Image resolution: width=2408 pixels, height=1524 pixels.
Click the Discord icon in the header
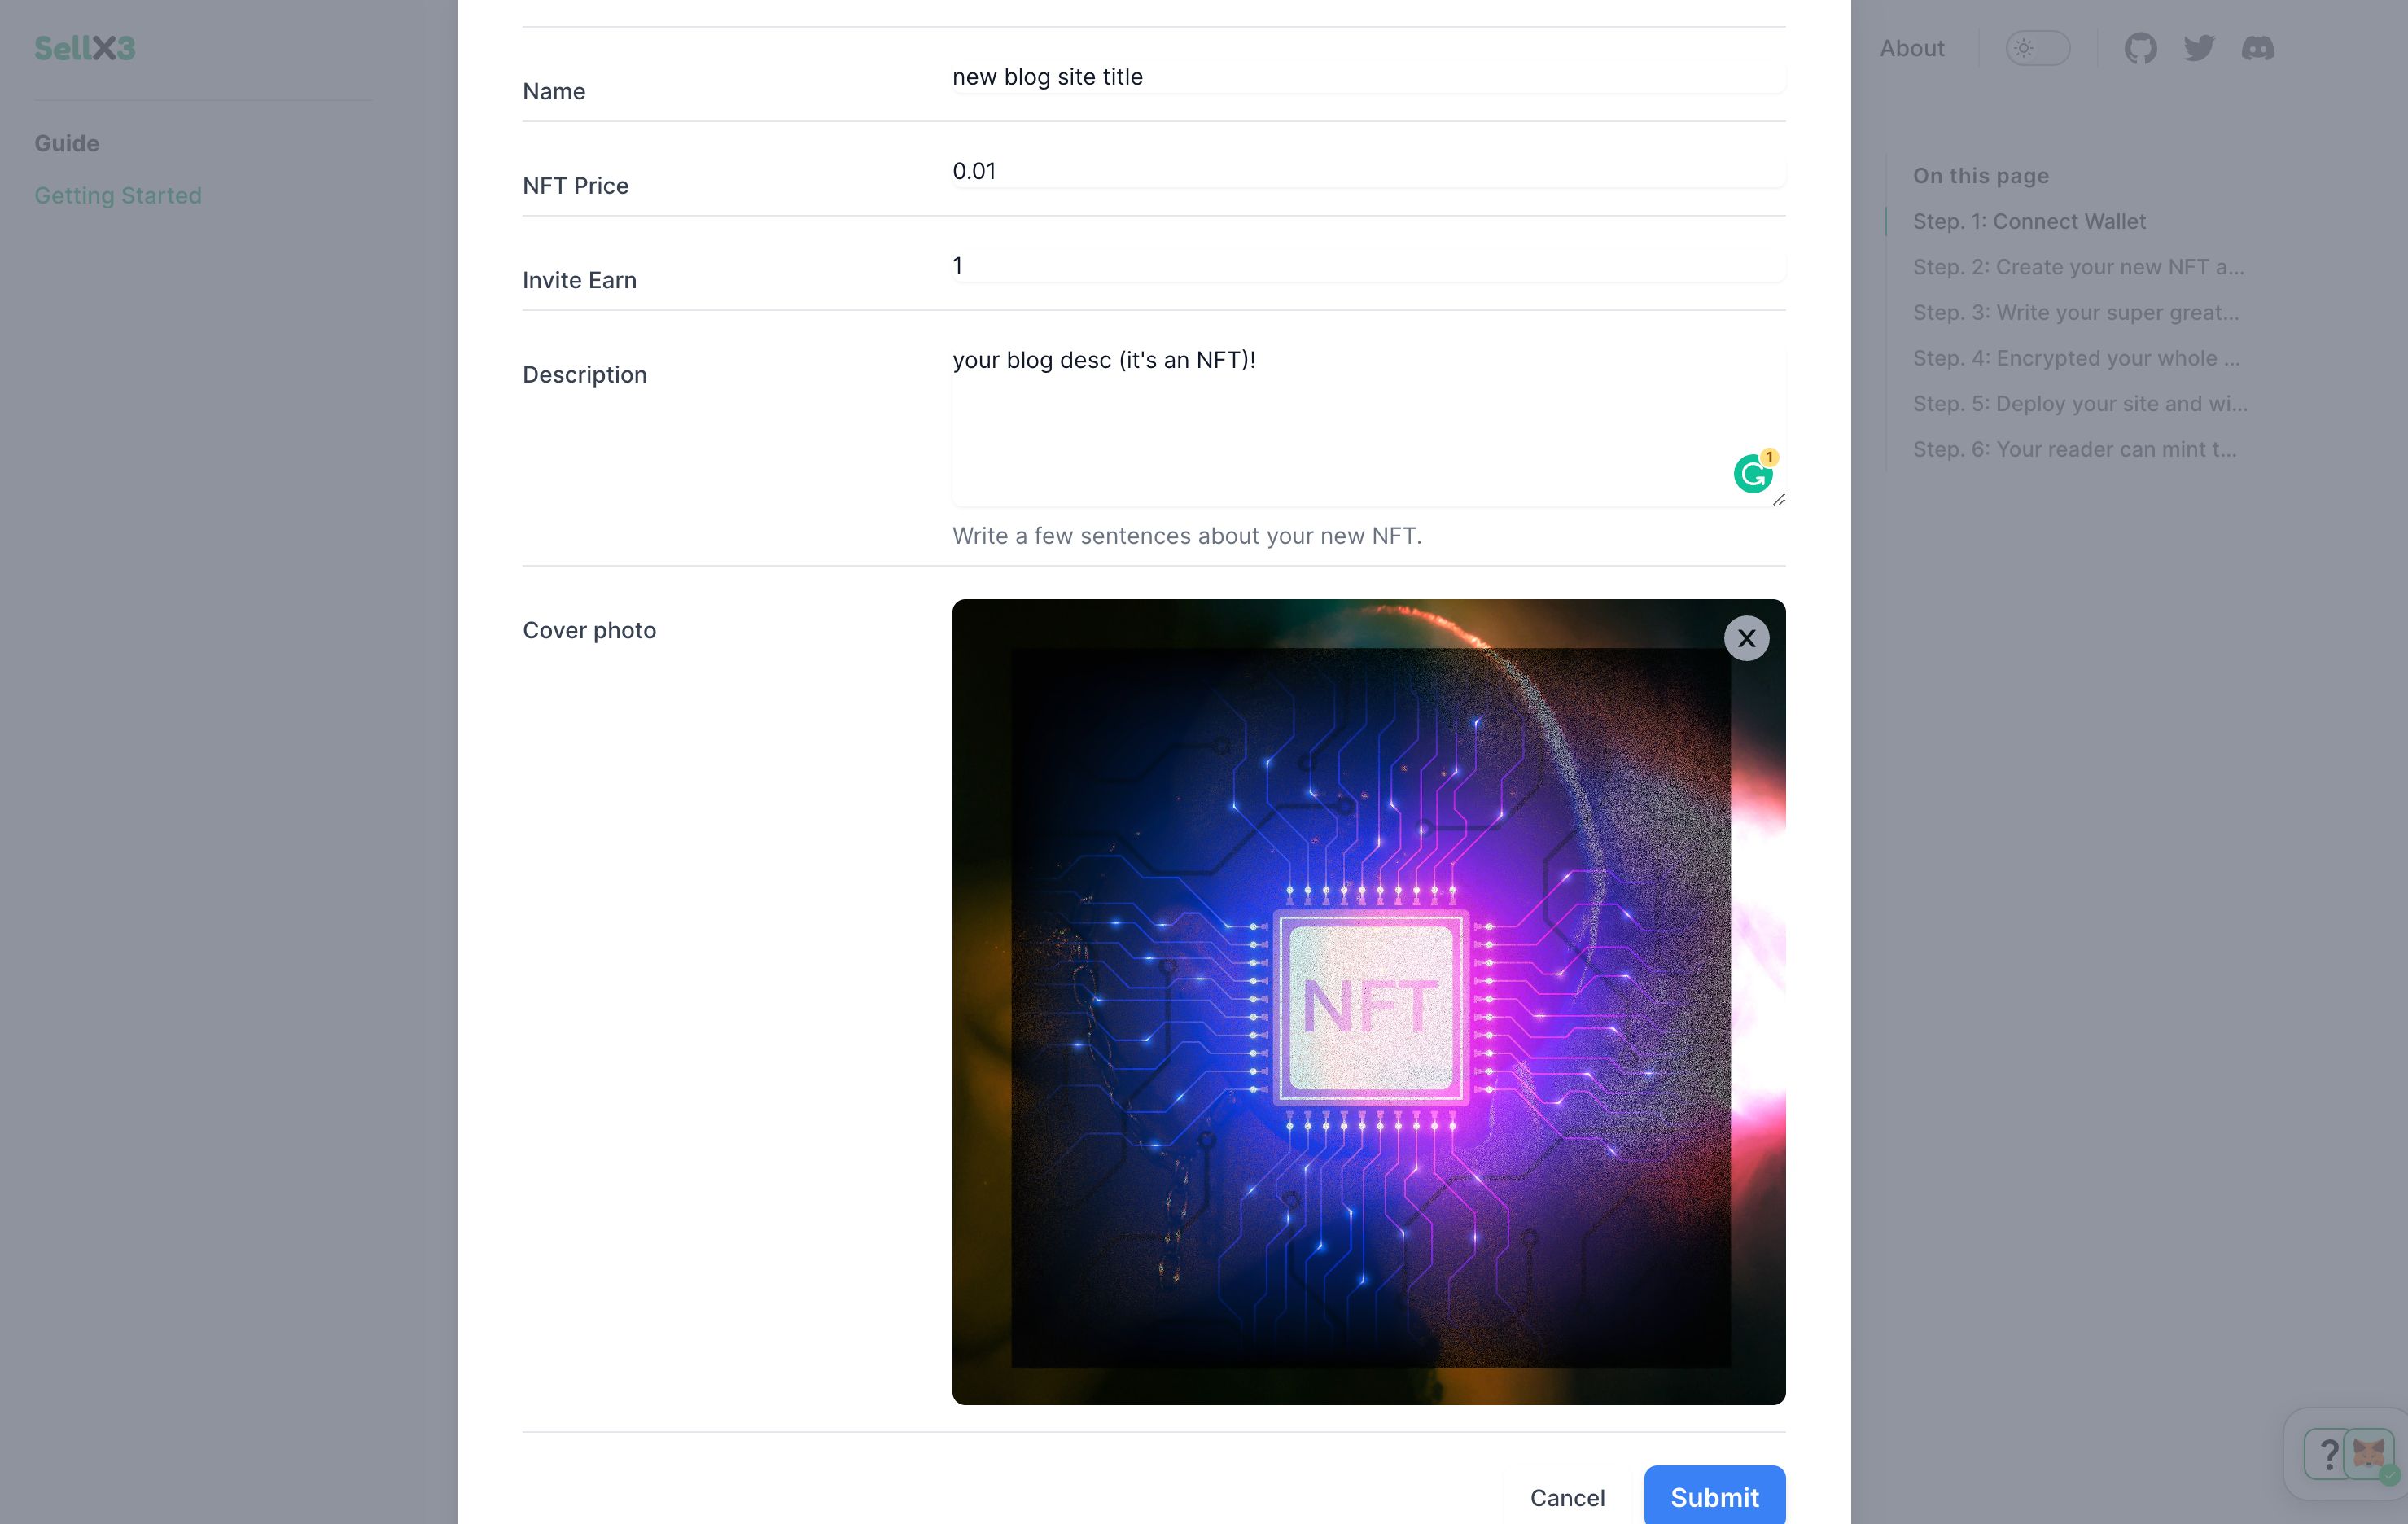pos(2259,47)
